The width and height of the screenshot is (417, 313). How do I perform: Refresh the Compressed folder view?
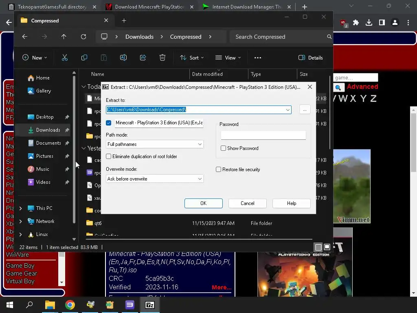[x=83, y=37]
